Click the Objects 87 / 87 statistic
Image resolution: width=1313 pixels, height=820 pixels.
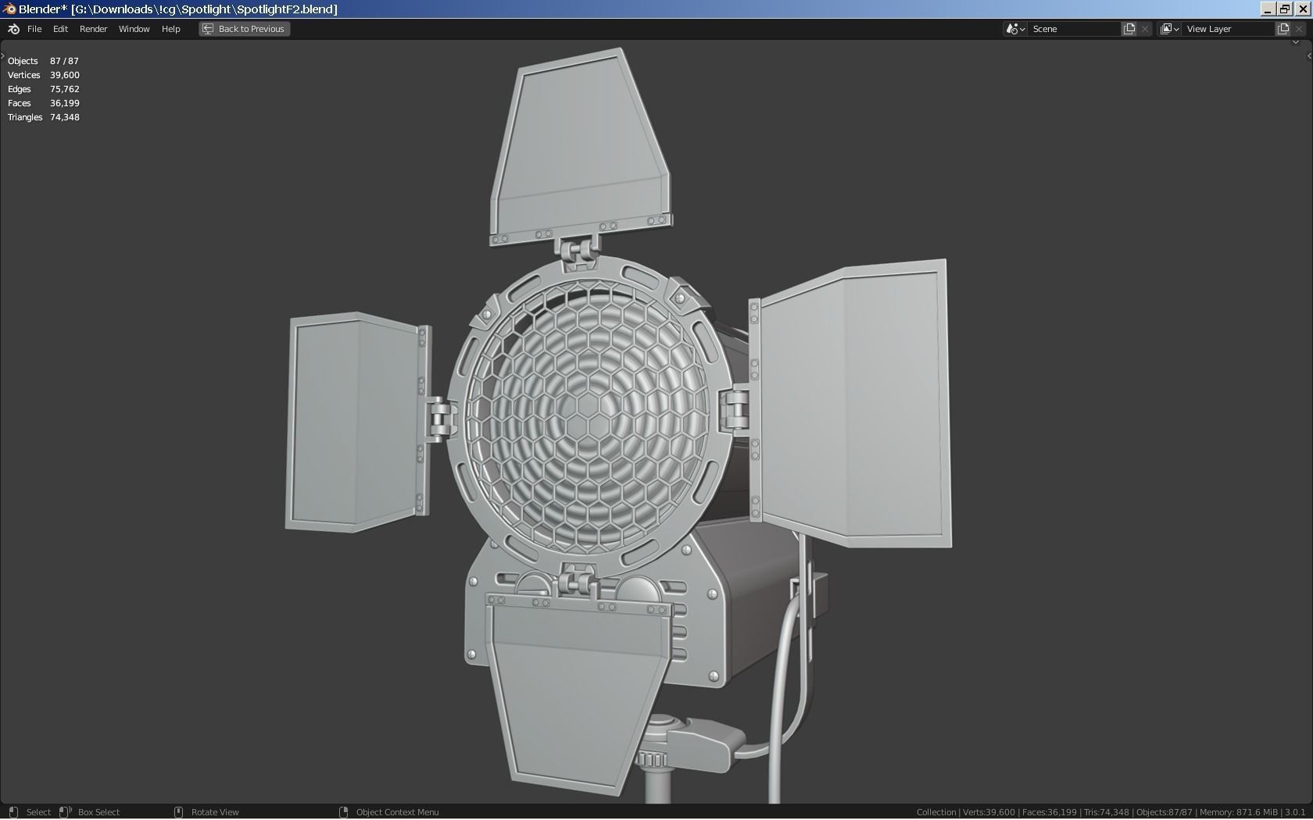click(x=43, y=61)
